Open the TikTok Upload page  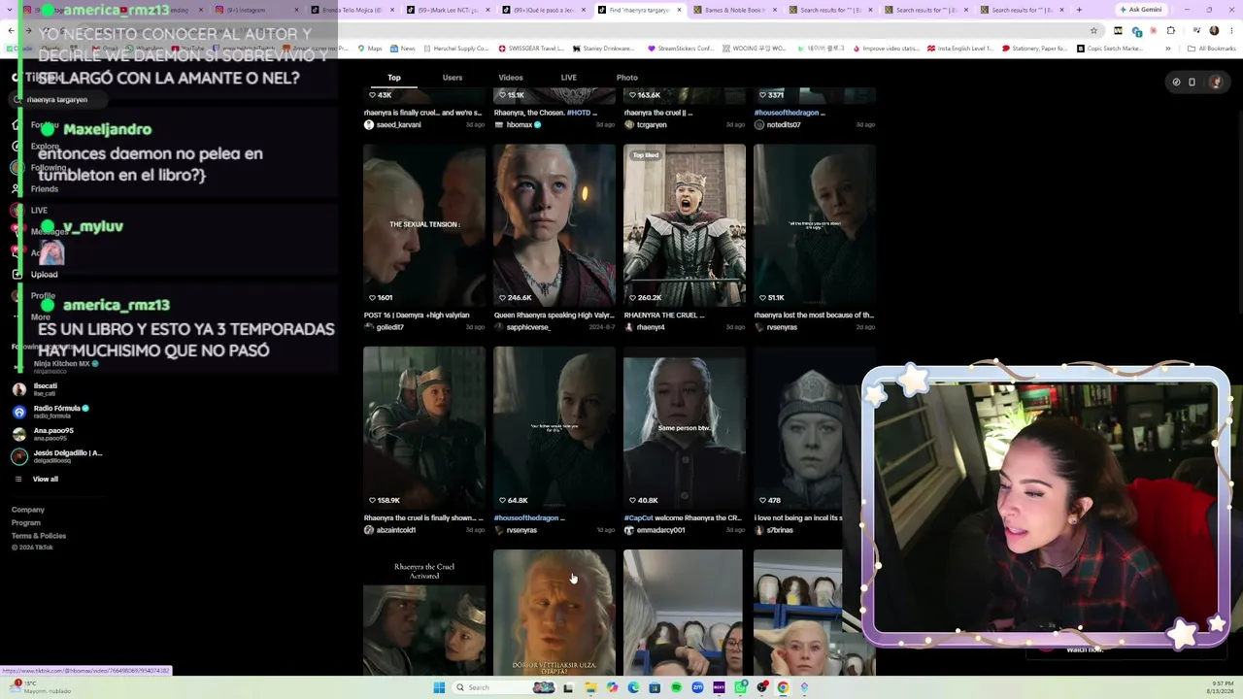click(x=44, y=274)
